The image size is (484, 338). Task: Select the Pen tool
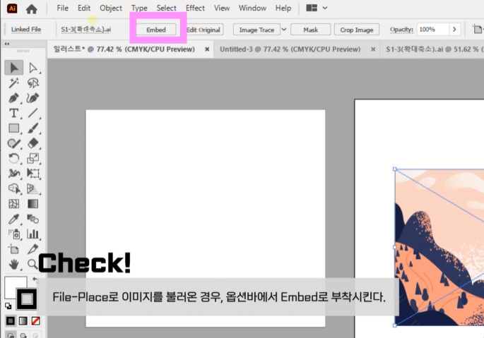14,98
